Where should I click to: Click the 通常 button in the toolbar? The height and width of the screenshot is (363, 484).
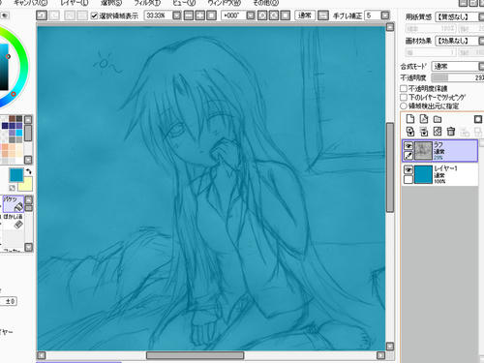coord(305,15)
